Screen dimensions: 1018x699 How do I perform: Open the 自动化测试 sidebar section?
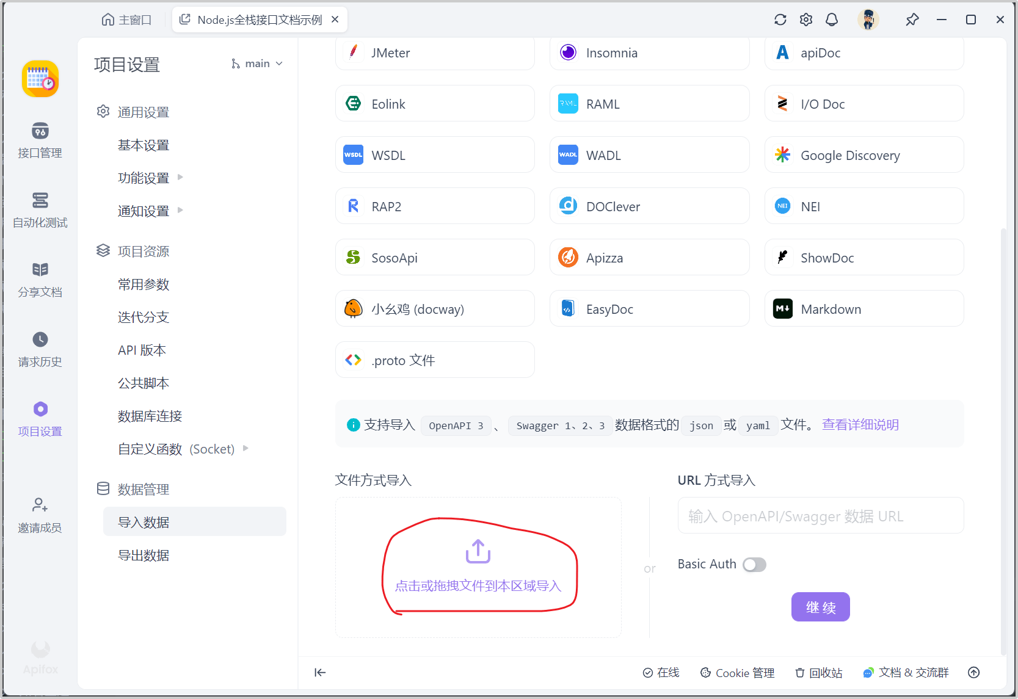coord(40,210)
